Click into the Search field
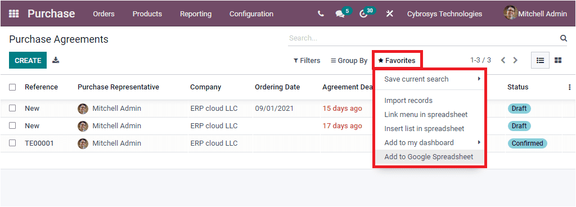Image resolution: width=576 pixels, height=207 pixels. [422, 38]
